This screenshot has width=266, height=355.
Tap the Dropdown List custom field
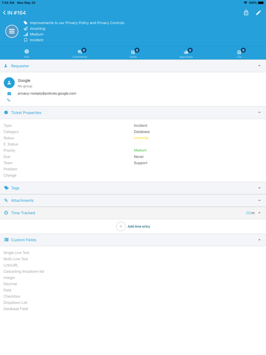pos(15,302)
